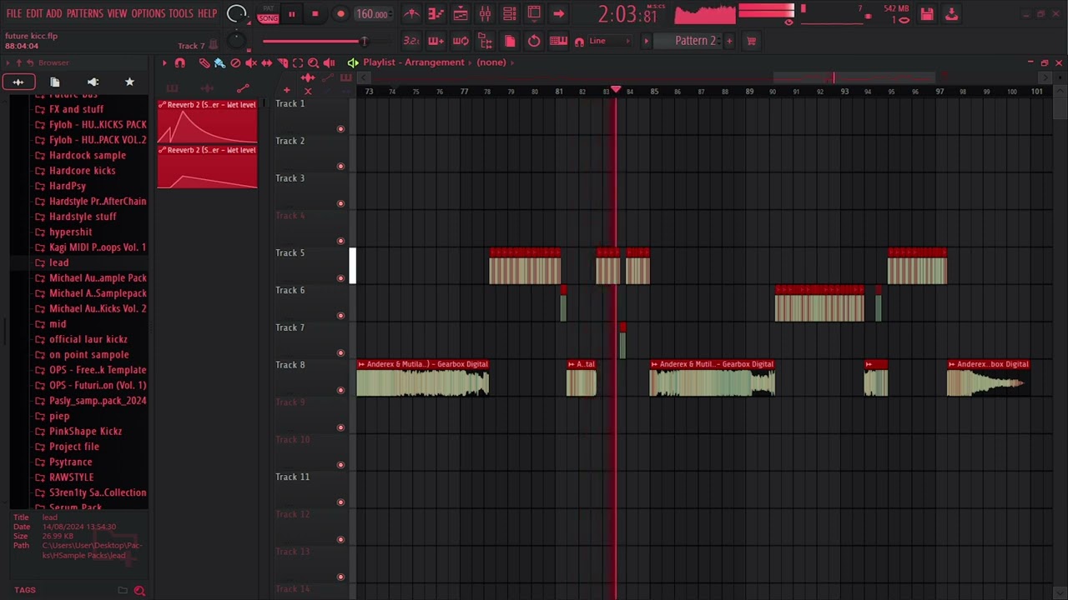Image resolution: width=1068 pixels, height=600 pixels.
Task: Switch to the browser files tab
Action: [x=55, y=82]
